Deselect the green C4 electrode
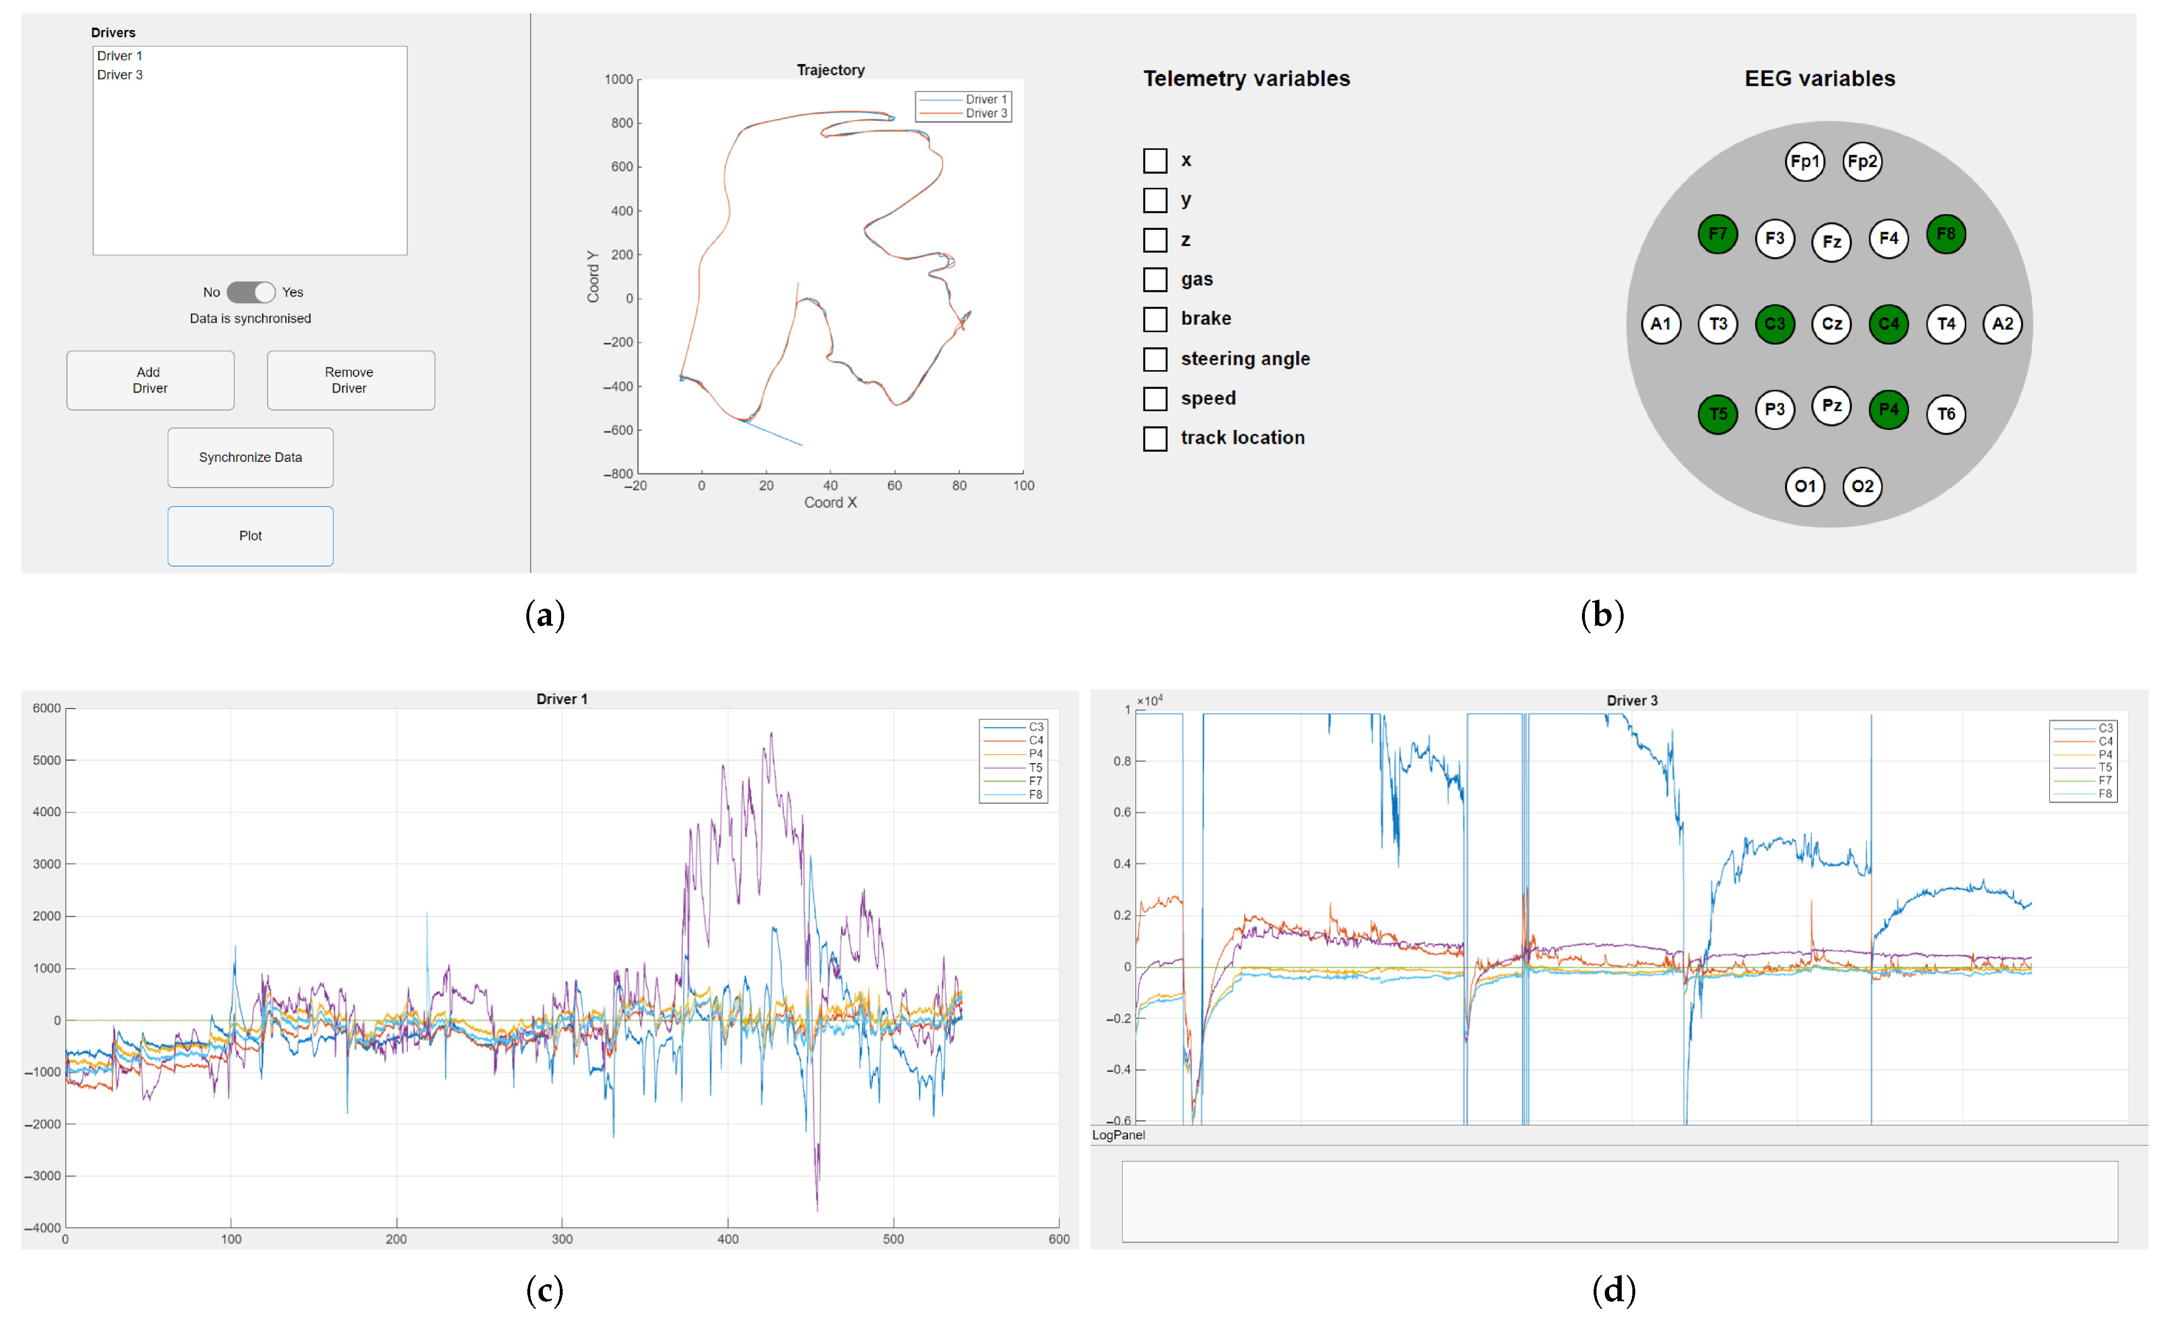Image resolution: width=2166 pixels, height=1324 pixels. click(1888, 324)
